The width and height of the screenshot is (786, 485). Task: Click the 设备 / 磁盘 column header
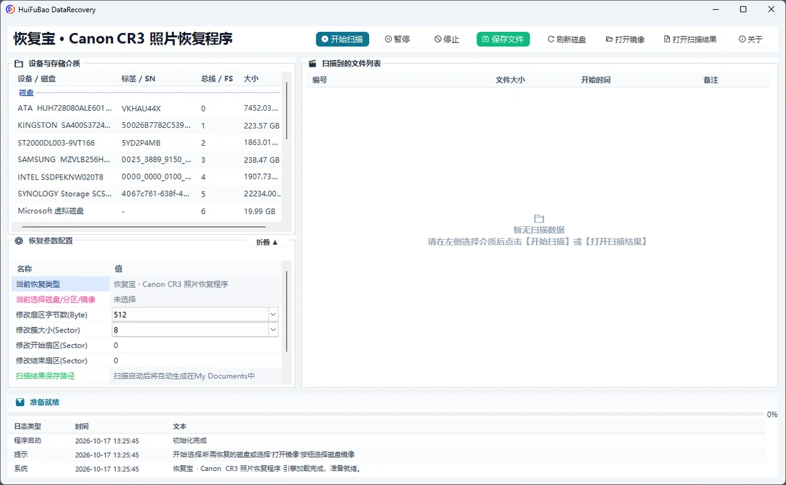pyautogui.click(x=36, y=79)
